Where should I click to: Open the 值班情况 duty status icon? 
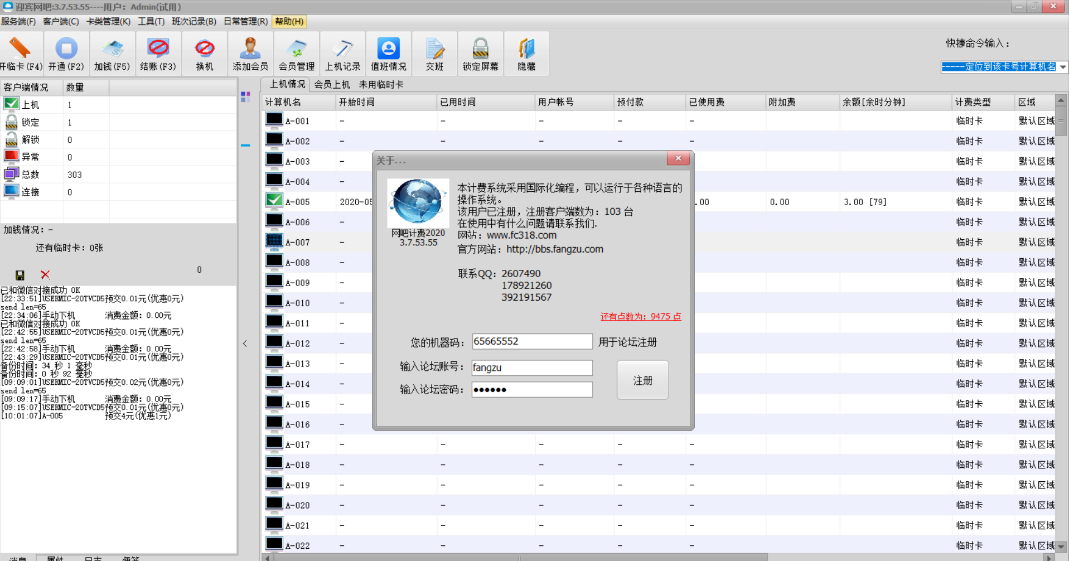click(x=388, y=54)
